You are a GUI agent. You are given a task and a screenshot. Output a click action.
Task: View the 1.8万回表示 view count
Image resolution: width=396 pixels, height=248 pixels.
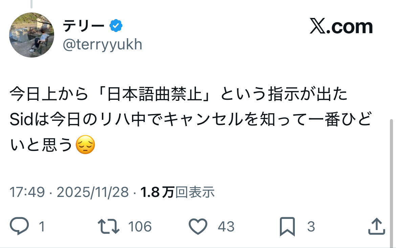pyautogui.click(x=177, y=193)
